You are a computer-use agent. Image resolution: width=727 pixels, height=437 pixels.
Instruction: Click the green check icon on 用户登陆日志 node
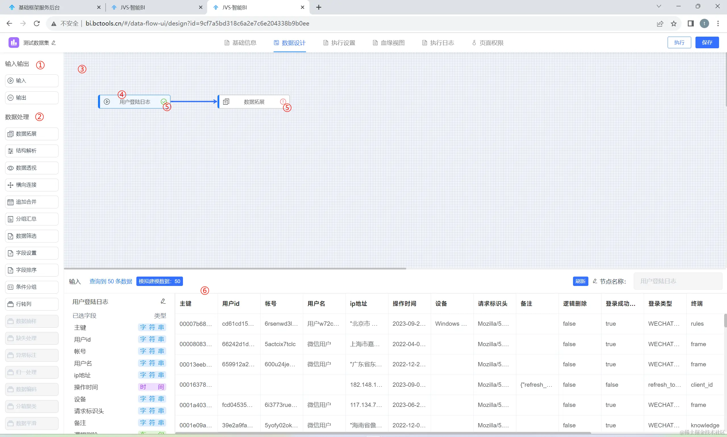[x=163, y=102]
